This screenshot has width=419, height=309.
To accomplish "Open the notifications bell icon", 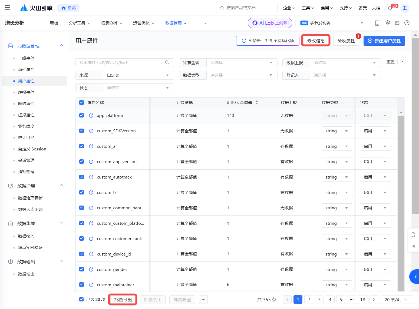I will 390,8.
